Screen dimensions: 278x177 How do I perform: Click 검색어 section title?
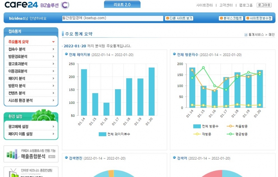[182, 158]
